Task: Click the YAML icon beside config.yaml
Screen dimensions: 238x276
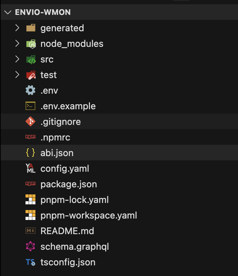Action: [31, 169]
